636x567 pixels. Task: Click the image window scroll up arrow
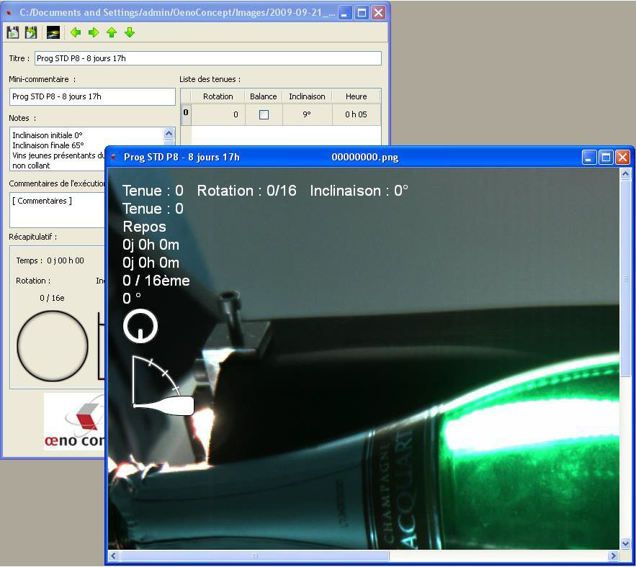pos(625,174)
